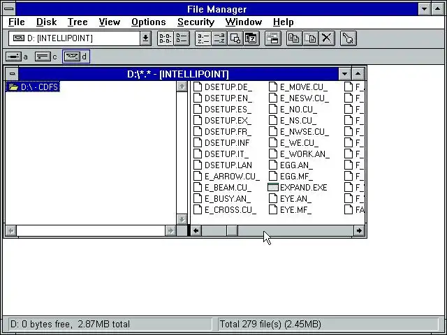This screenshot has height=335, width=447.
Task: Open the Help menu
Action: click(284, 22)
